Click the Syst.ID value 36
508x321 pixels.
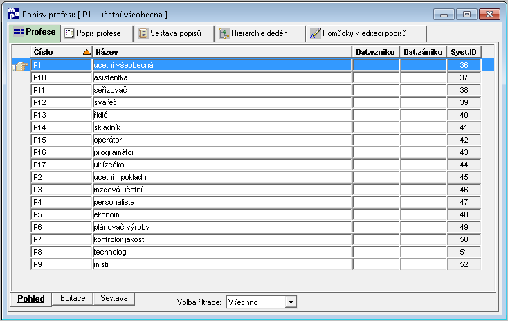(464, 65)
